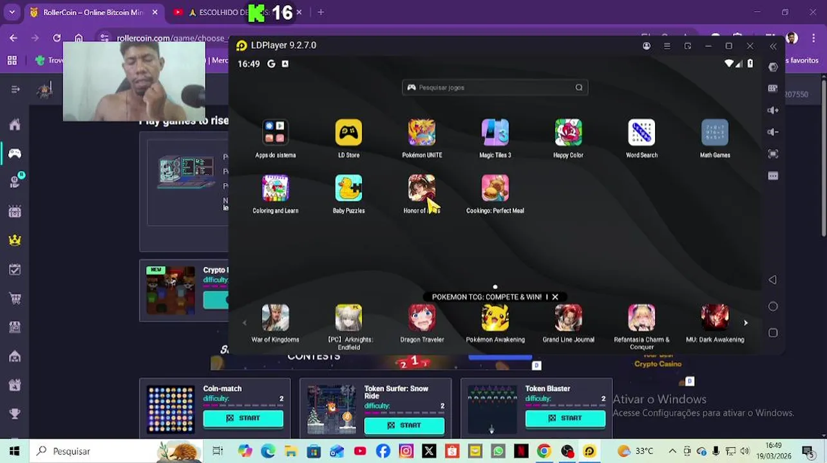Show next recommended games with right arrow

745,323
